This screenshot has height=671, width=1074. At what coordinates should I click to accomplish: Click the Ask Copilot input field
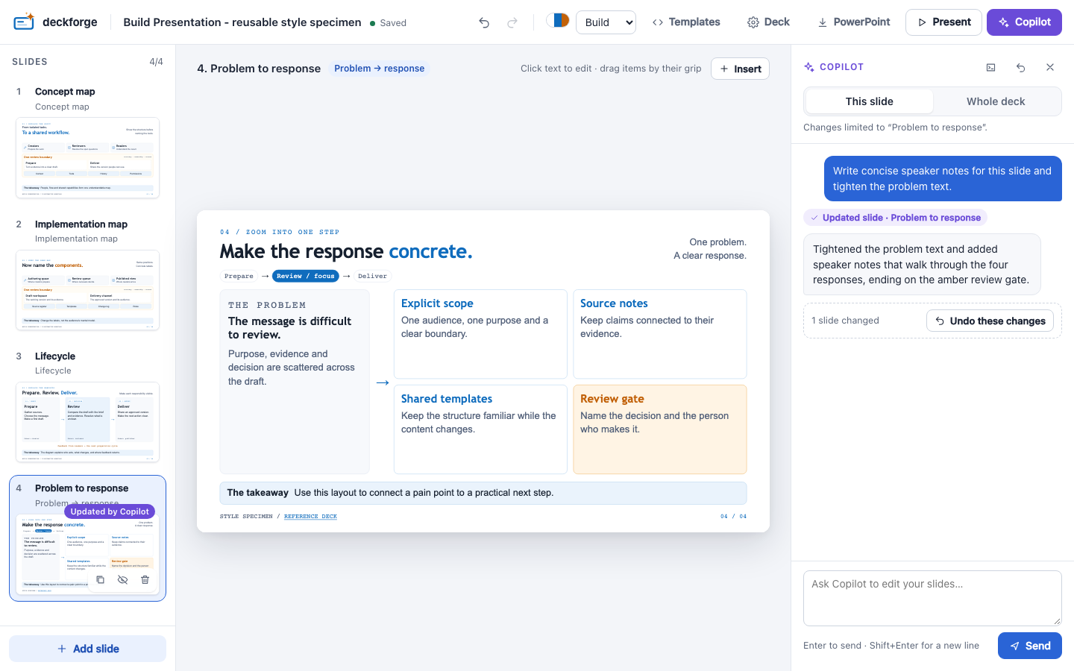click(932, 598)
